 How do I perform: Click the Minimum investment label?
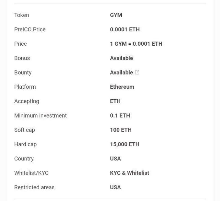coord(41,115)
